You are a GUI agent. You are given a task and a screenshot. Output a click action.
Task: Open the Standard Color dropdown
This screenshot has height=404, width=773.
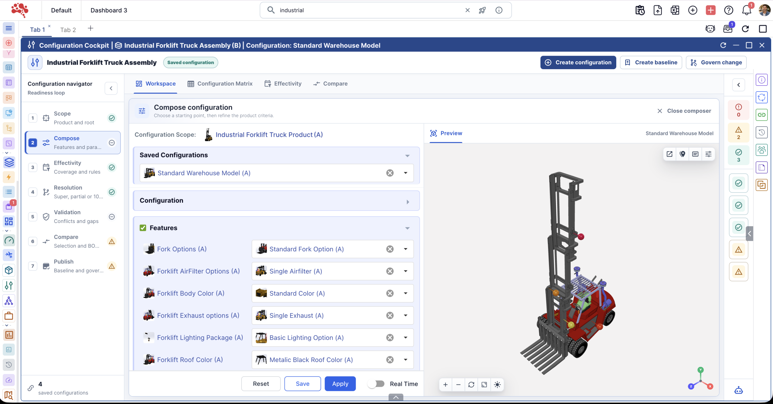click(406, 293)
